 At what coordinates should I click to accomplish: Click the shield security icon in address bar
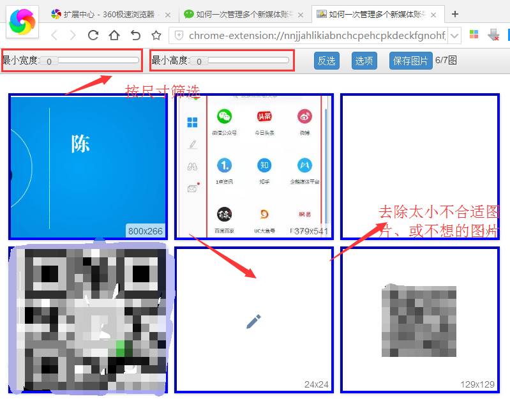179,35
